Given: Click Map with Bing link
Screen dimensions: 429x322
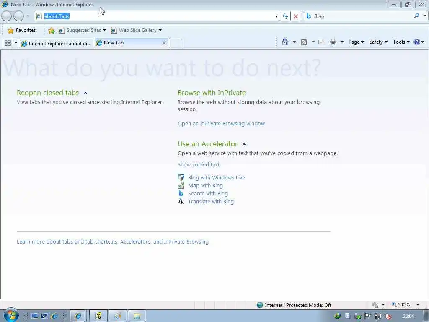Looking at the screenshot, I should pyautogui.click(x=205, y=185).
